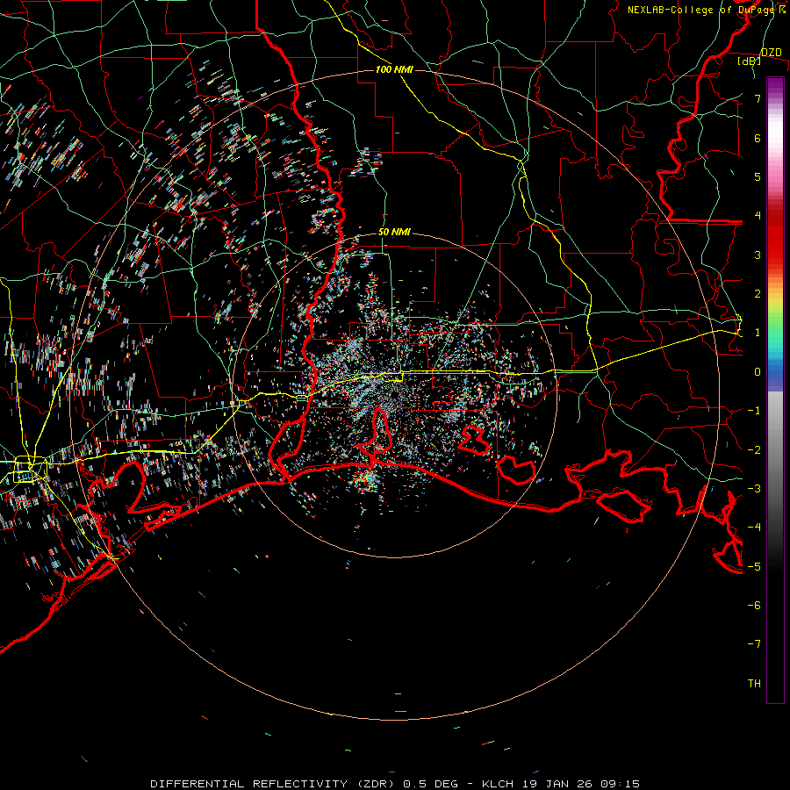The image size is (790, 790).
Task: Click the [dB] units label
Action: pyautogui.click(x=749, y=61)
